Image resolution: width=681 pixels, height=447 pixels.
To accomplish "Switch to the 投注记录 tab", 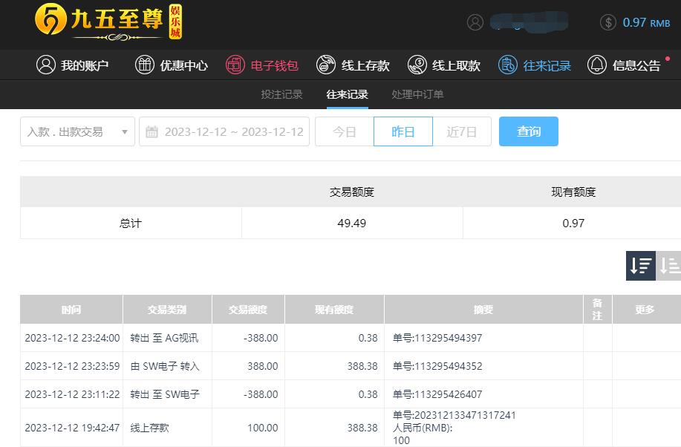I will (281, 94).
